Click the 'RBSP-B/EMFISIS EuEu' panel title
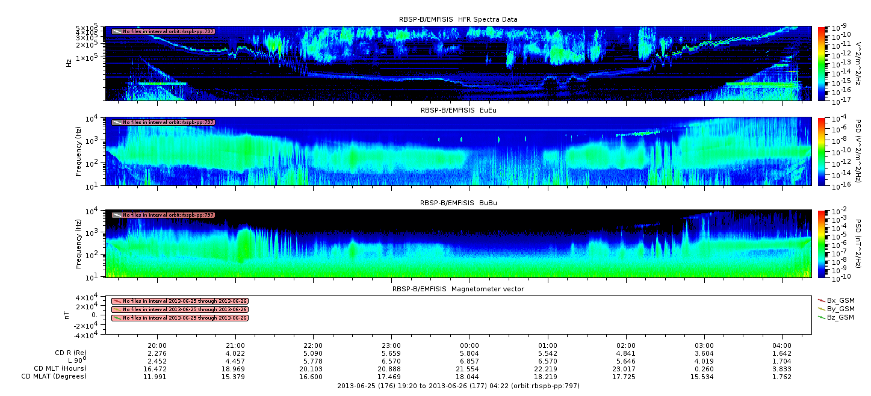The height and width of the screenshot is (396, 871). coord(458,110)
